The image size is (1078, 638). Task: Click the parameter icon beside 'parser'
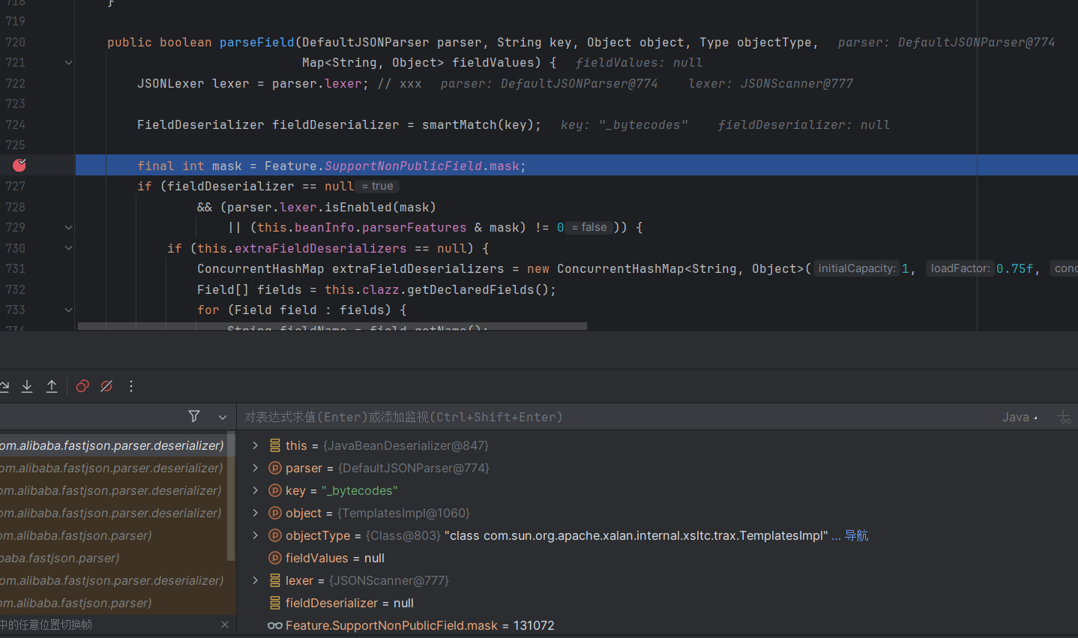(275, 468)
